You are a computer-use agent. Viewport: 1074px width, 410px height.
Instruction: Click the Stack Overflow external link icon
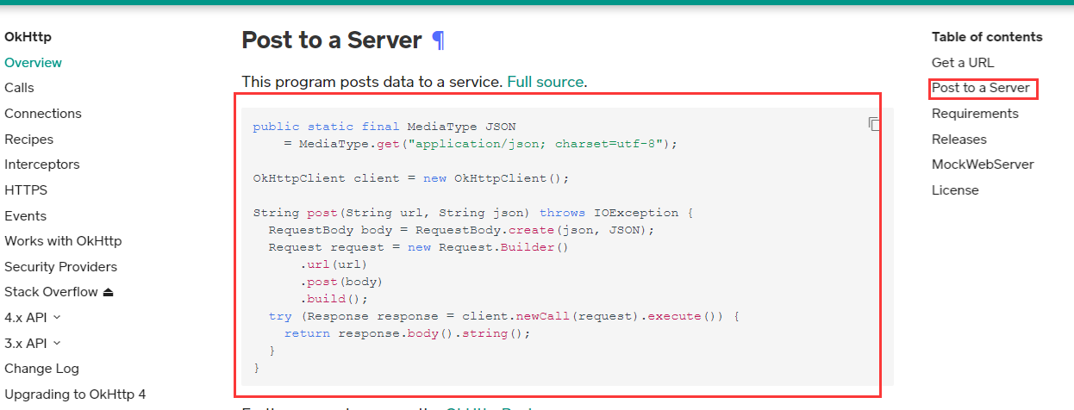click(108, 292)
